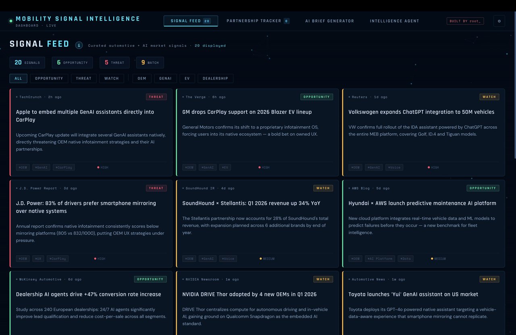The height and width of the screenshot is (335, 516).
Task: Click the Reuters · 1d ago source line
Action: tap(368, 97)
